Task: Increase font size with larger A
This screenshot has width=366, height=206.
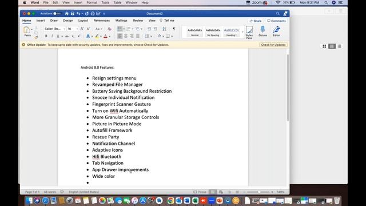Action: [x=82, y=29]
